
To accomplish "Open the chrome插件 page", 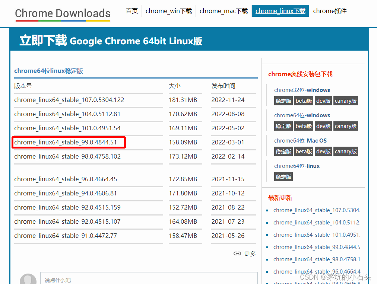I will pos(329,11).
